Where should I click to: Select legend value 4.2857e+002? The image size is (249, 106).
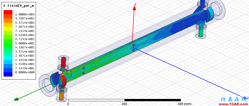25,48
